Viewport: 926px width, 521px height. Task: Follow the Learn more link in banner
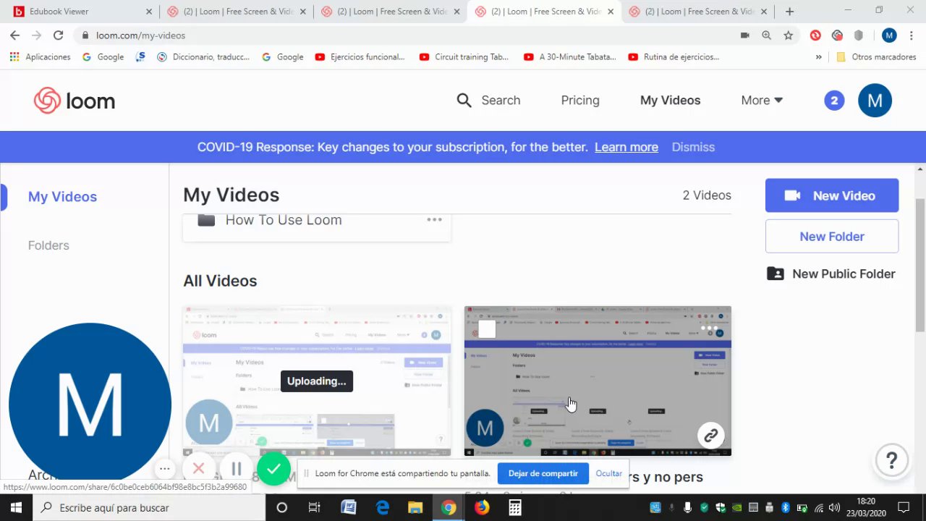tap(626, 147)
